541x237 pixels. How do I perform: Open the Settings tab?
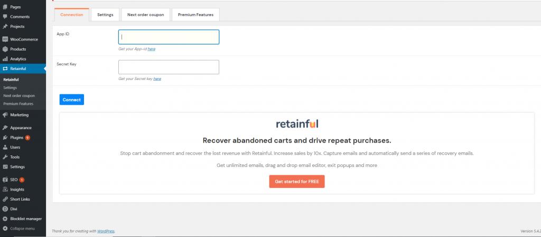pyautogui.click(x=105, y=15)
